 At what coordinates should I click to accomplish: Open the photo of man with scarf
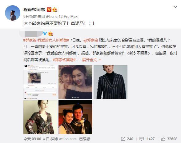coord(75,117)
